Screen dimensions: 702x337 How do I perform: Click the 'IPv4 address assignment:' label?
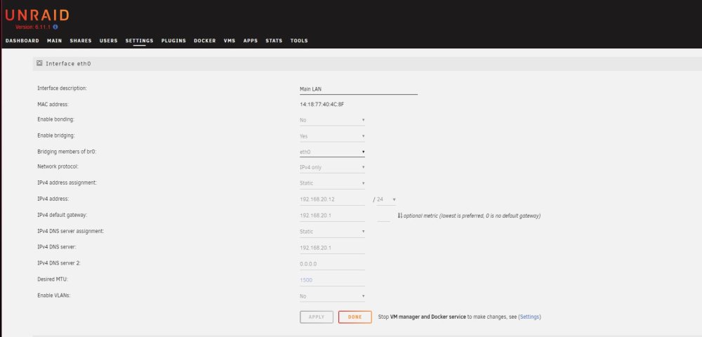[x=67, y=183]
